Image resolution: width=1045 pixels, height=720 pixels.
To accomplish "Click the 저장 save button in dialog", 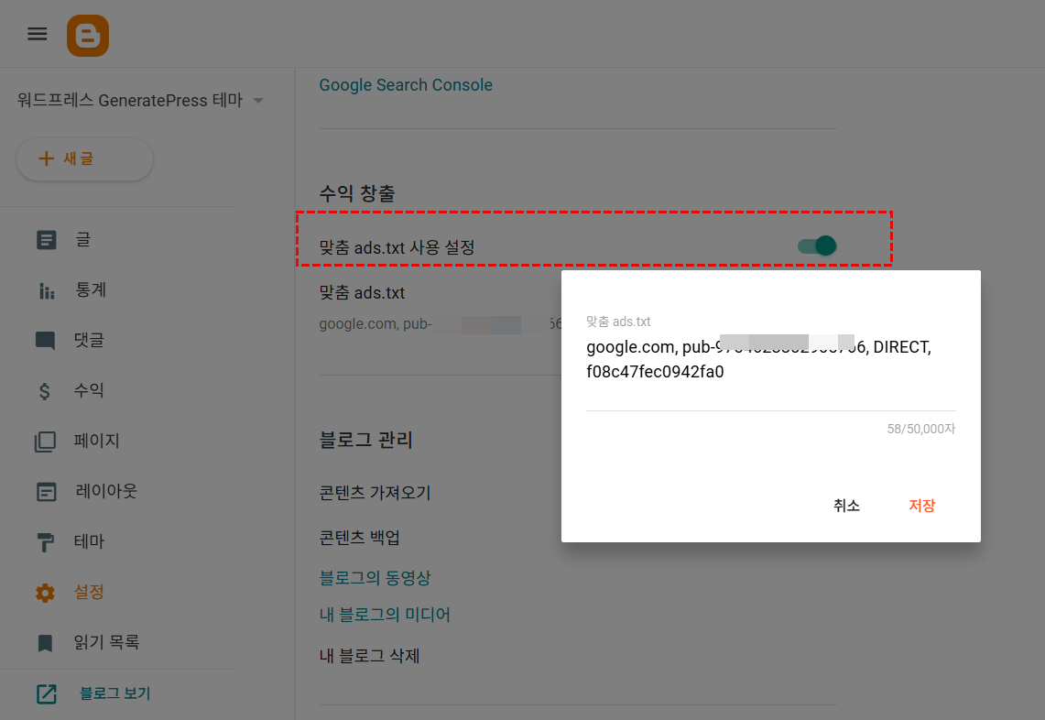I will click(922, 506).
